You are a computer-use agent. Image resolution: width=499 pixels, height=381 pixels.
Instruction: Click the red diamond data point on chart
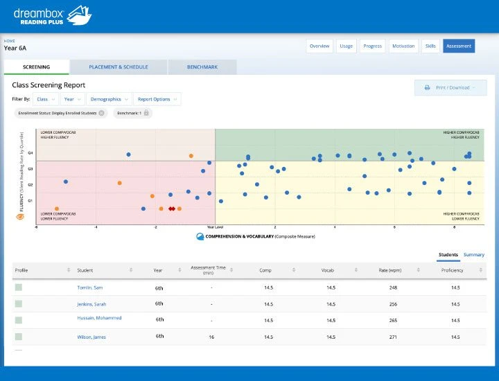[172, 209]
